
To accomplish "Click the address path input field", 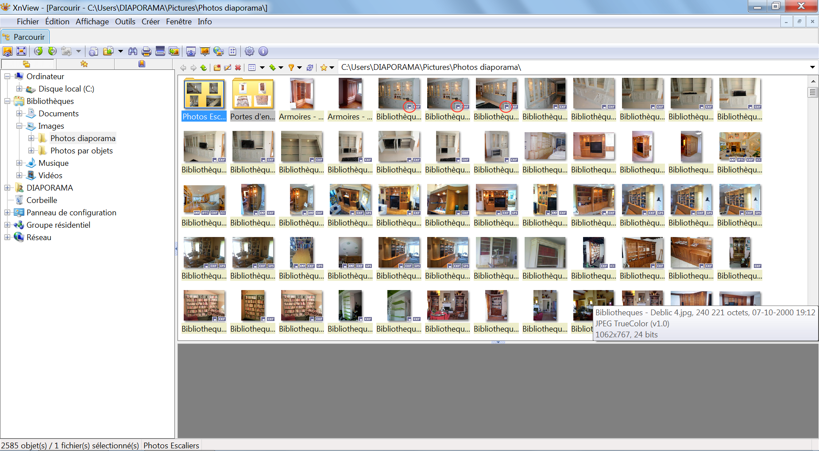I will [x=573, y=67].
